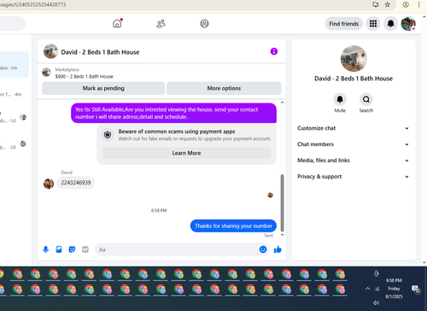
Task: Send a thumbs up like
Action: [x=278, y=249]
